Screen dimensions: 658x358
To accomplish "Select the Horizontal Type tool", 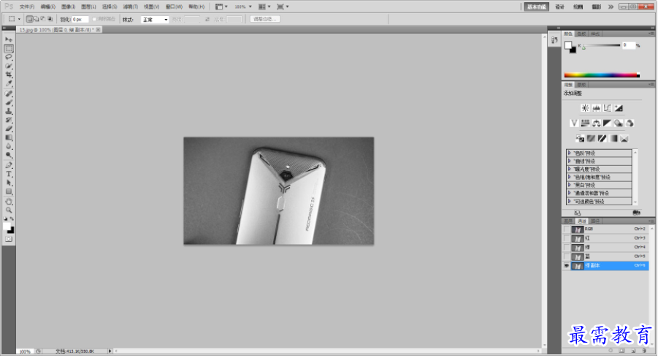I will pyautogui.click(x=8, y=174).
